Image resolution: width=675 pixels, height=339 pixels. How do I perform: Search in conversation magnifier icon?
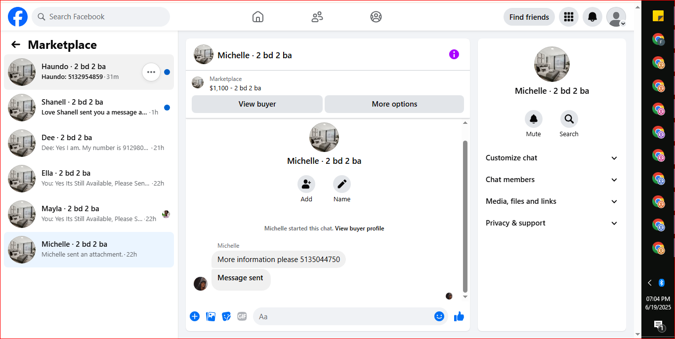569,119
